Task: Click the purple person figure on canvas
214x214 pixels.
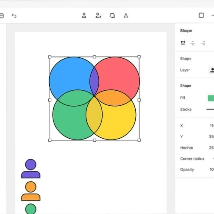Action: coord(31,169)
